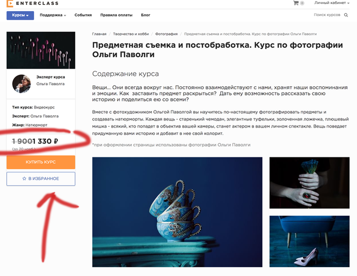Open the blue chair and shoe photo
357x276 pixels.
310,242
